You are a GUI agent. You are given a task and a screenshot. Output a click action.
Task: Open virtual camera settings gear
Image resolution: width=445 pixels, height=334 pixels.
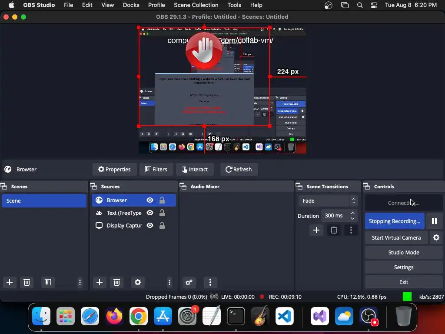click(x=436, y=237)
